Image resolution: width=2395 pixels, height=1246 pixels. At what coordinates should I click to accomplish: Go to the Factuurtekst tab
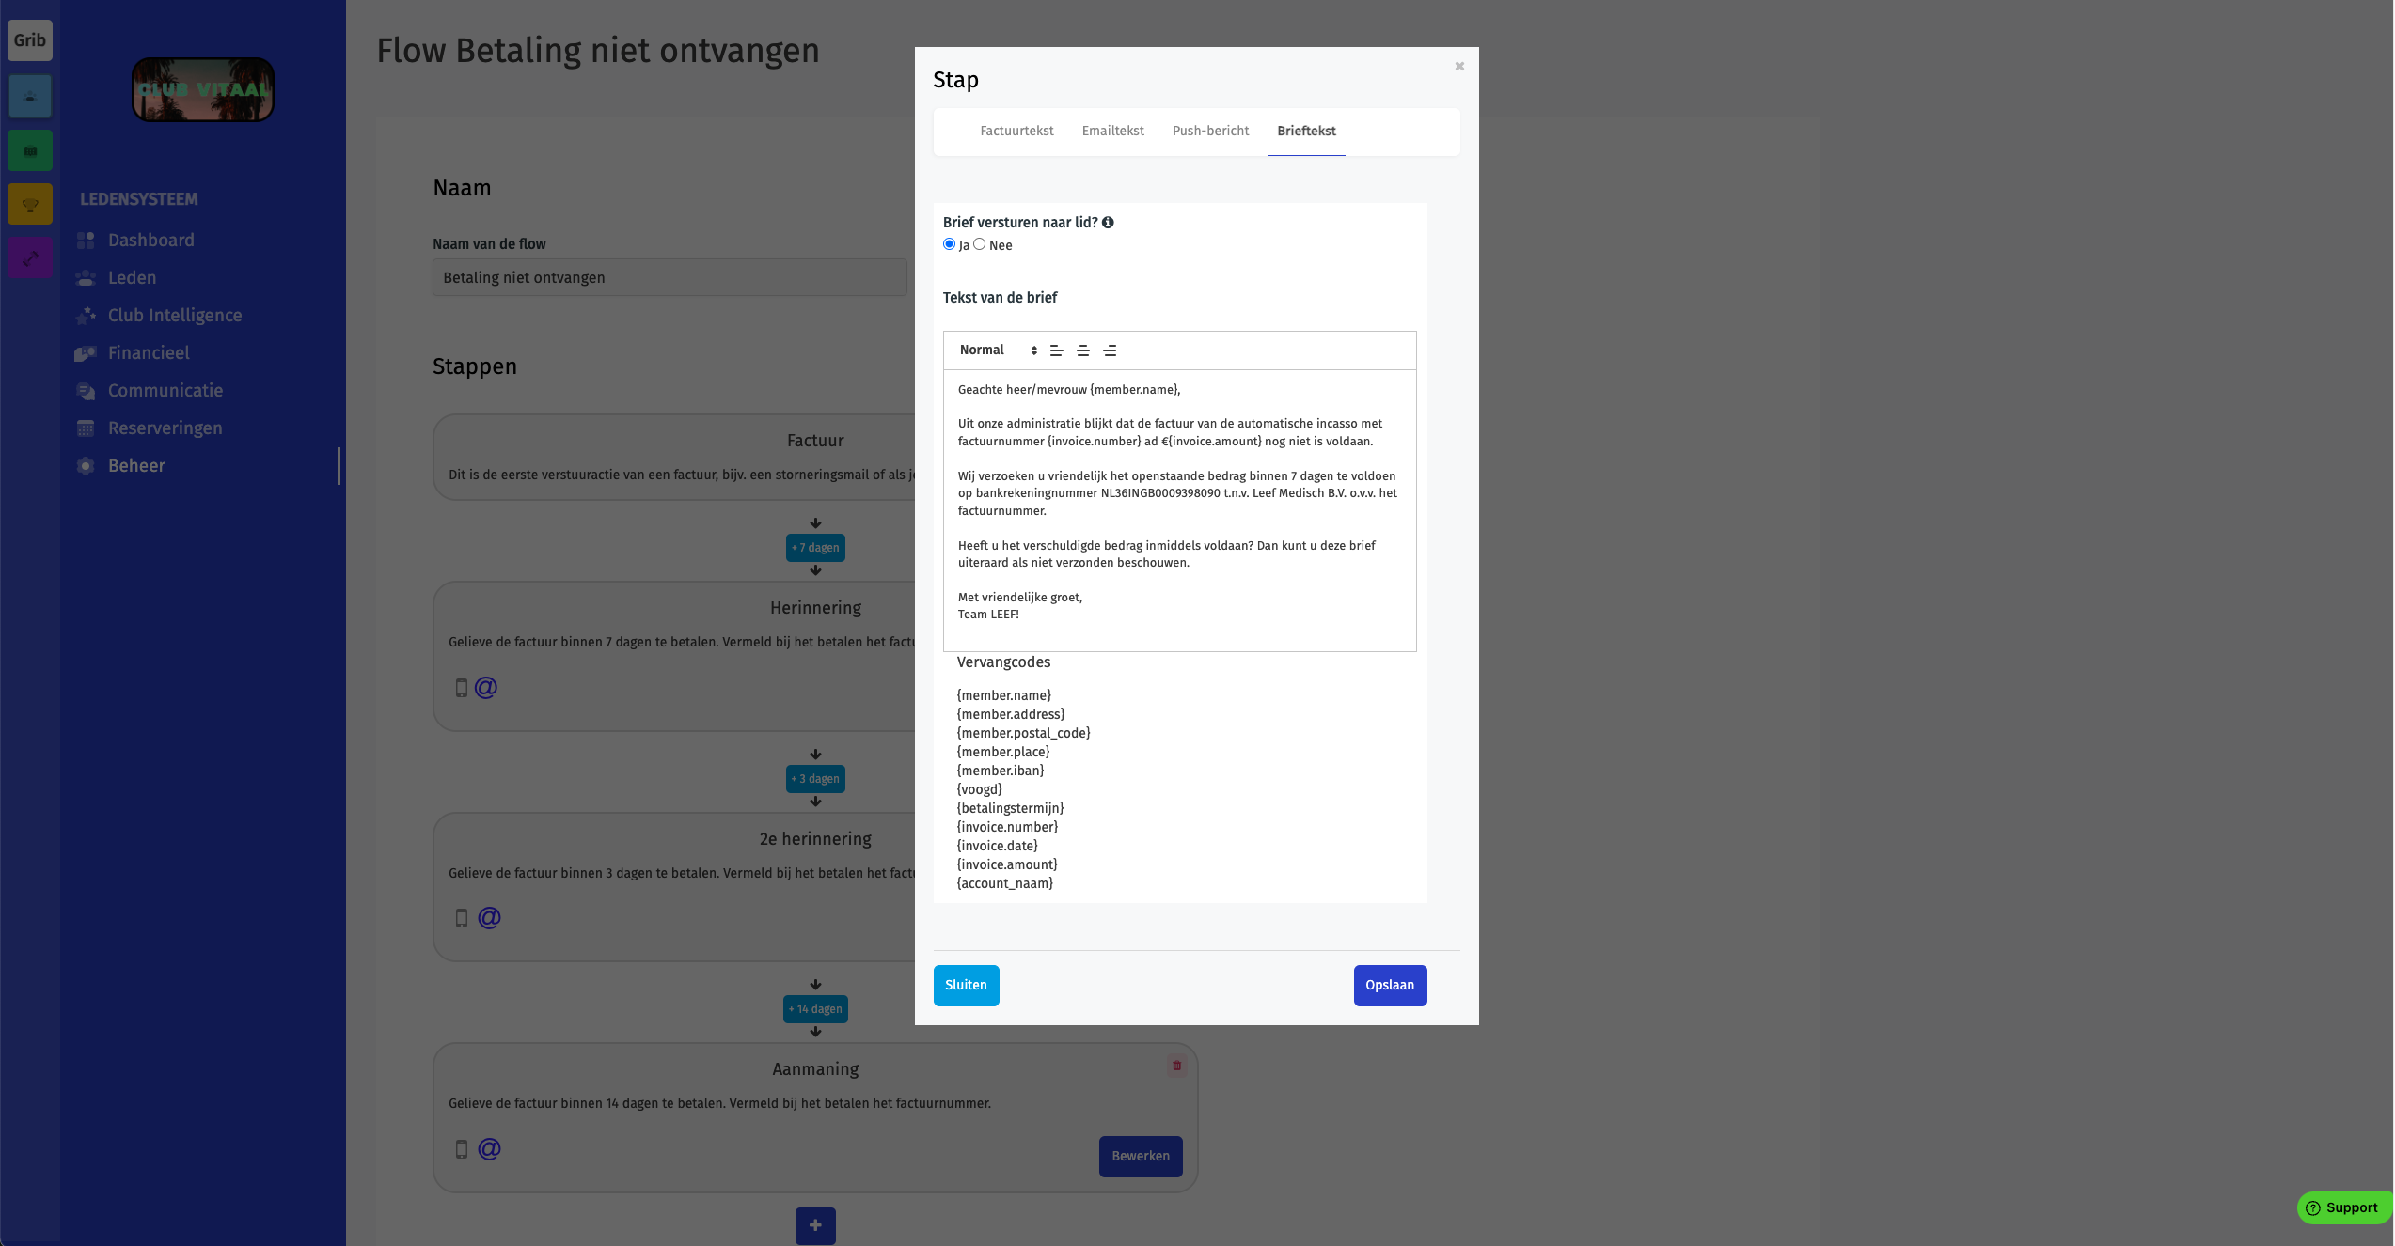(x=1016, y=131)
